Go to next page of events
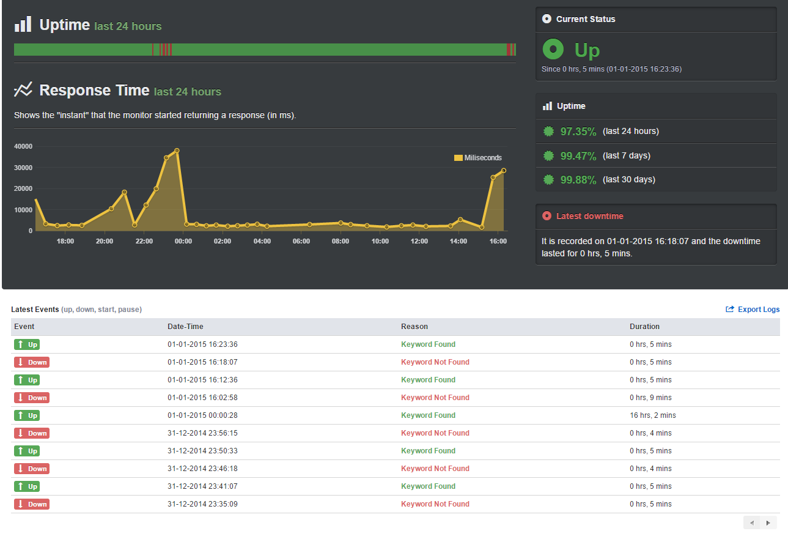 click(x=768, y=522)
